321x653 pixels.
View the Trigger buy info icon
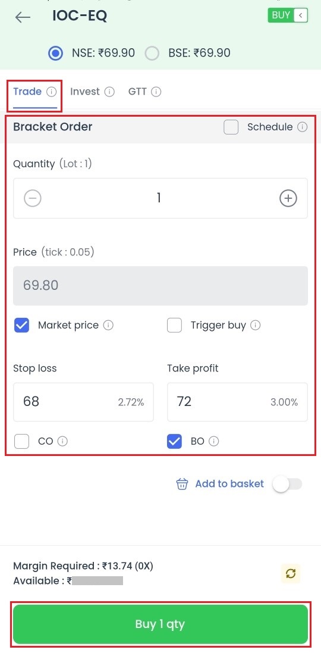[x=256, y=325]
